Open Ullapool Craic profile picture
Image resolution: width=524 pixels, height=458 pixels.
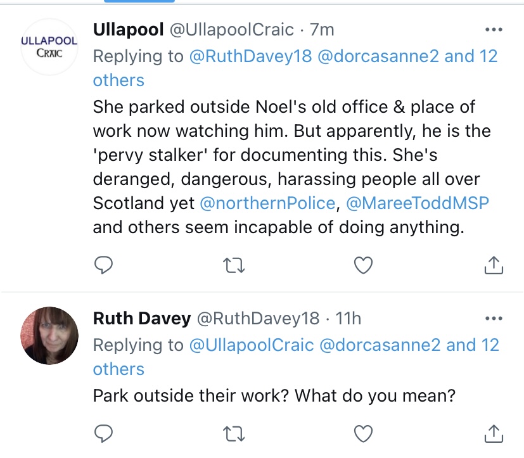coord(49,46)
